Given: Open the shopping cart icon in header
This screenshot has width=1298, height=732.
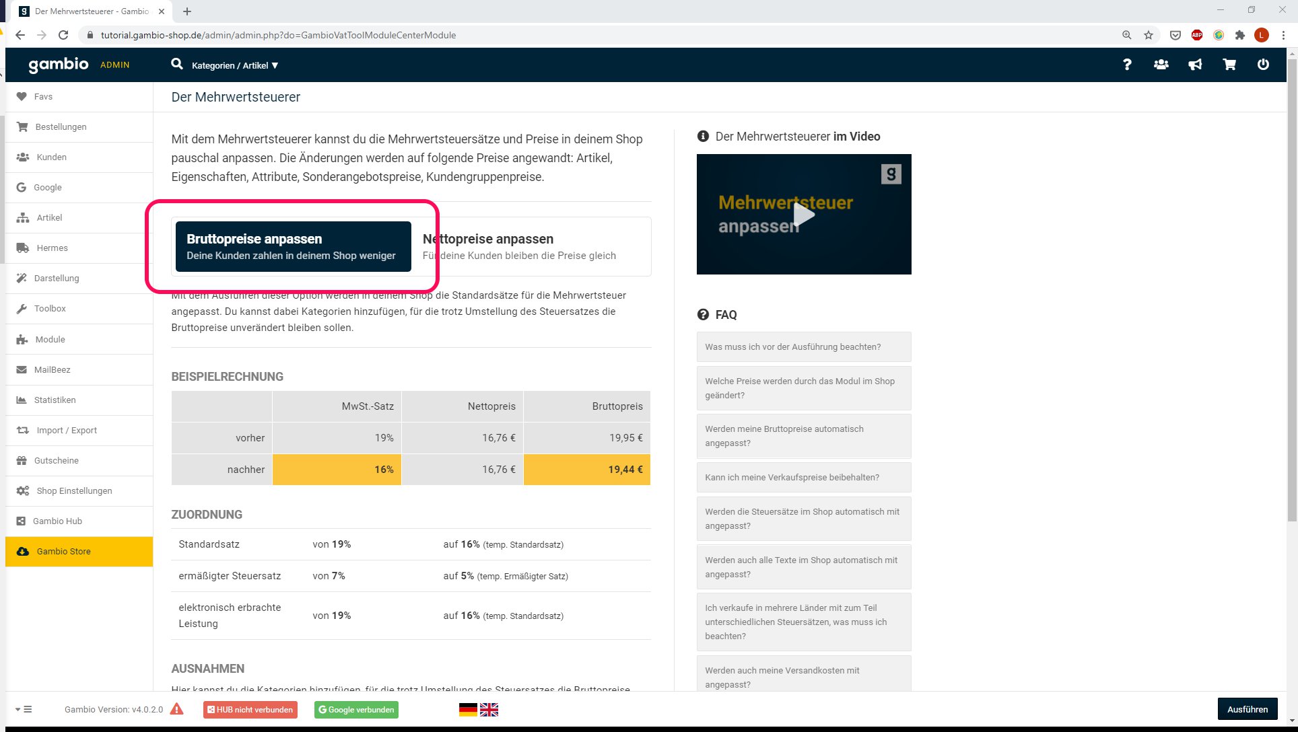Looking at the screenshot, I should pyautogui.click(x=1229, y=65).
